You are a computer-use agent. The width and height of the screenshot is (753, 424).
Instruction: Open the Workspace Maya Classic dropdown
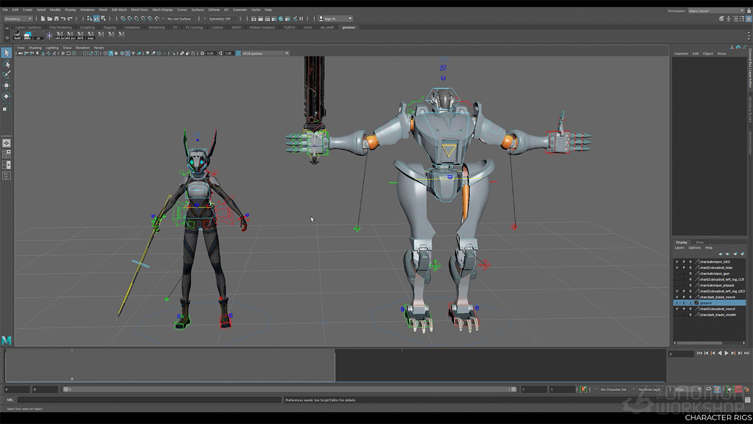pos(716,11)
